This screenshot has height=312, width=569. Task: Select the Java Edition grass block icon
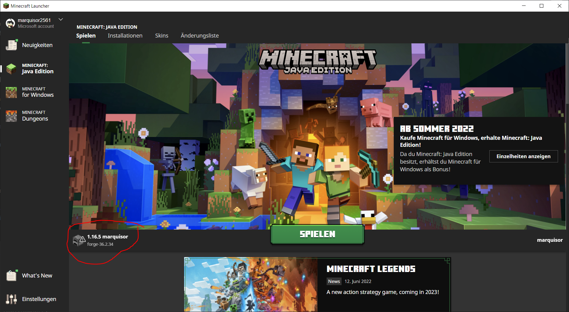[12, 69]
